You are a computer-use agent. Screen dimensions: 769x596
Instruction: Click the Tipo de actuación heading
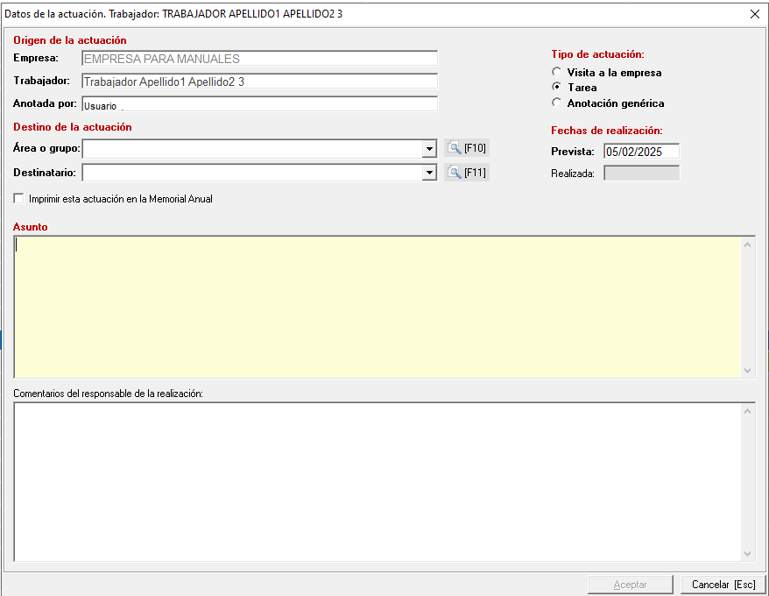coord(597,54)
